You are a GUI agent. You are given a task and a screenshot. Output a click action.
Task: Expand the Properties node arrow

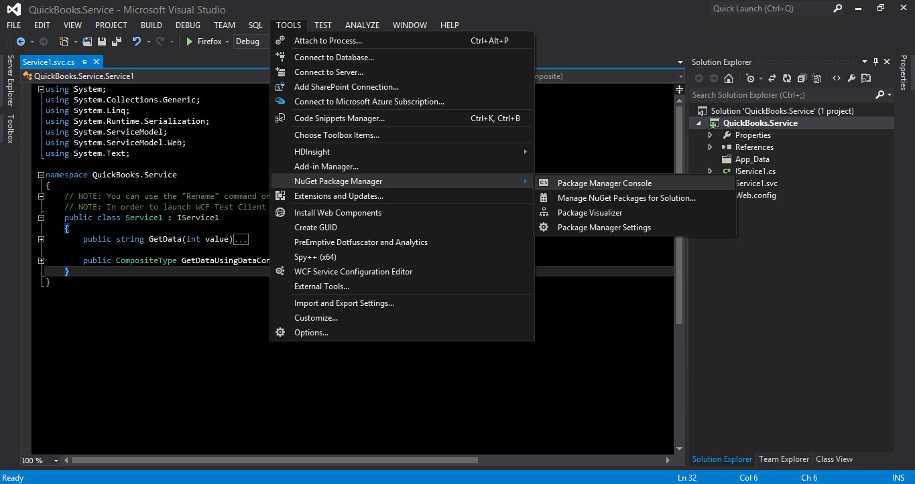point(711,135)
